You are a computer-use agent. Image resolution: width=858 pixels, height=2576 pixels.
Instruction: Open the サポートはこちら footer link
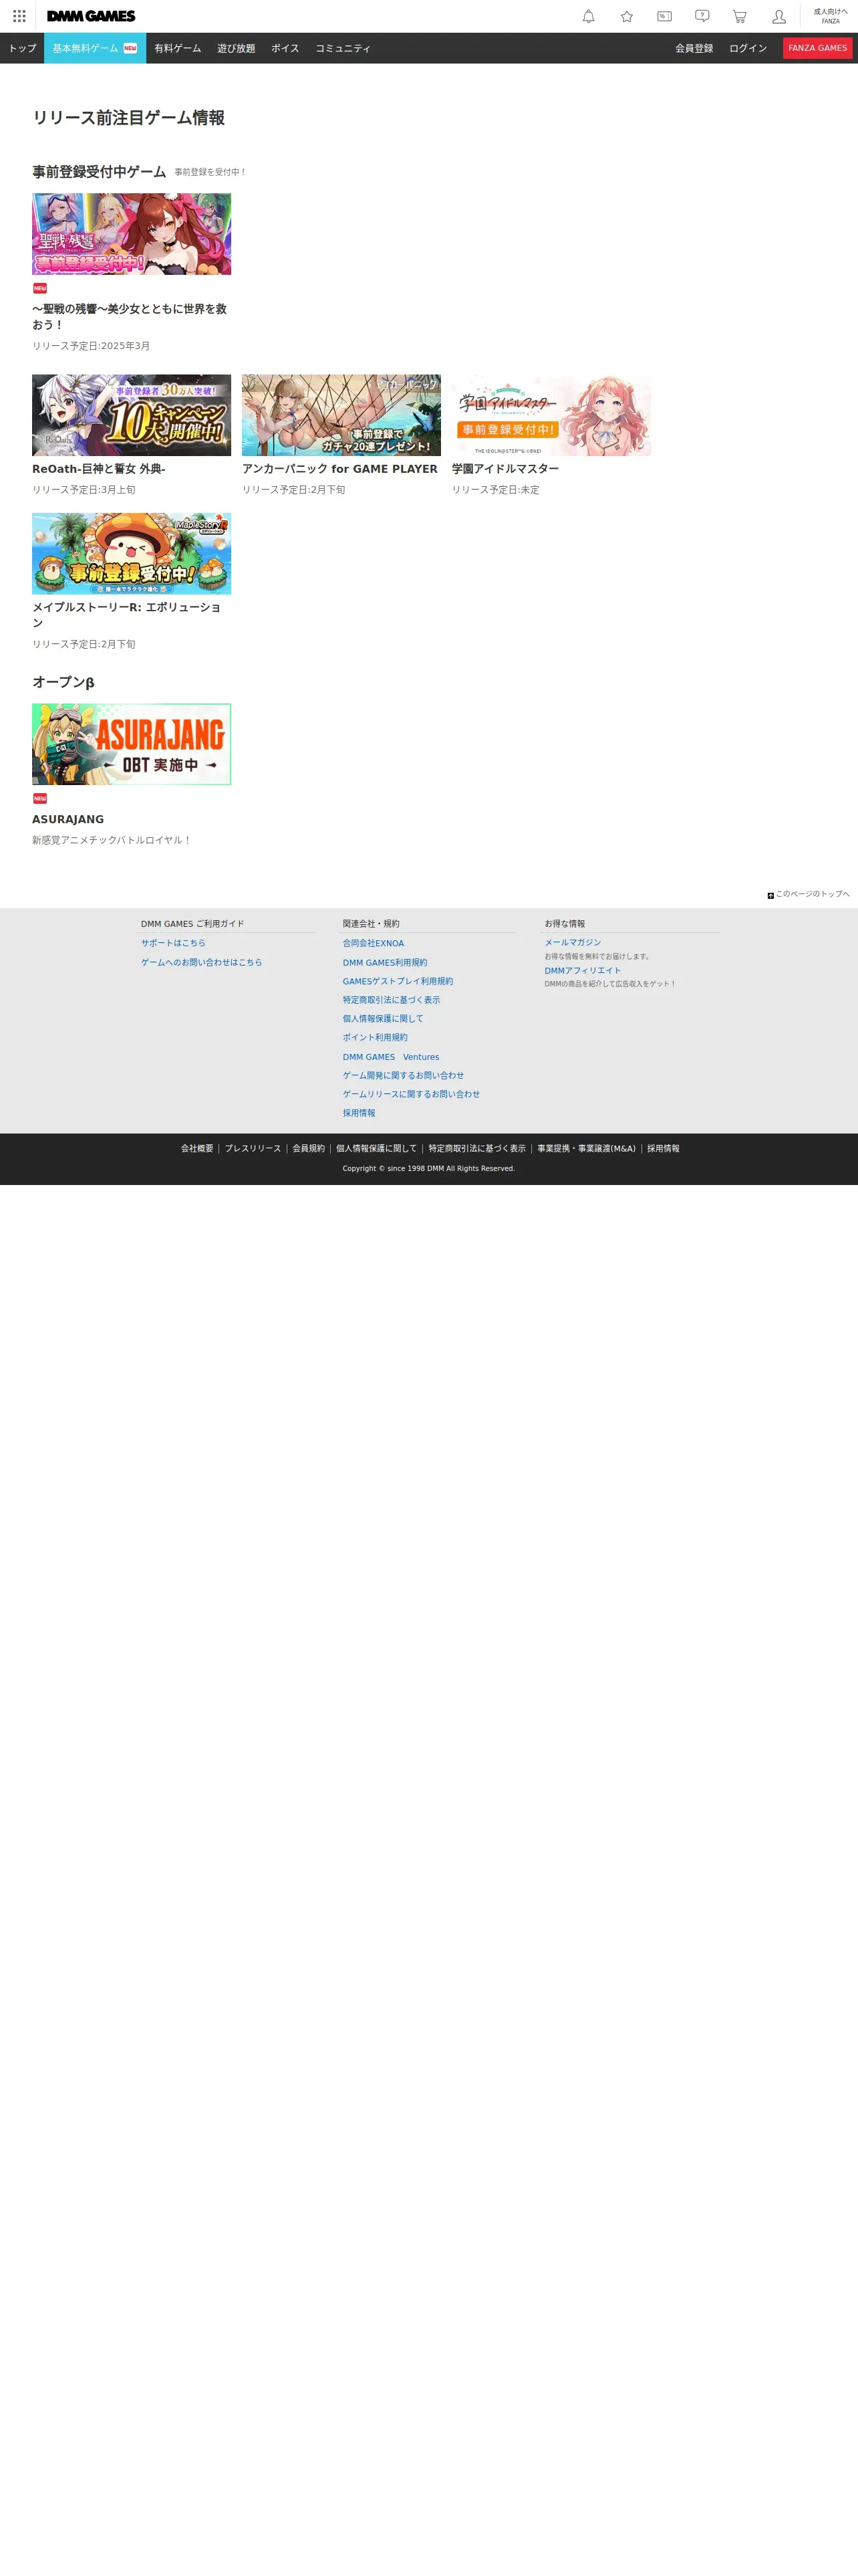[x=173, y=943]
